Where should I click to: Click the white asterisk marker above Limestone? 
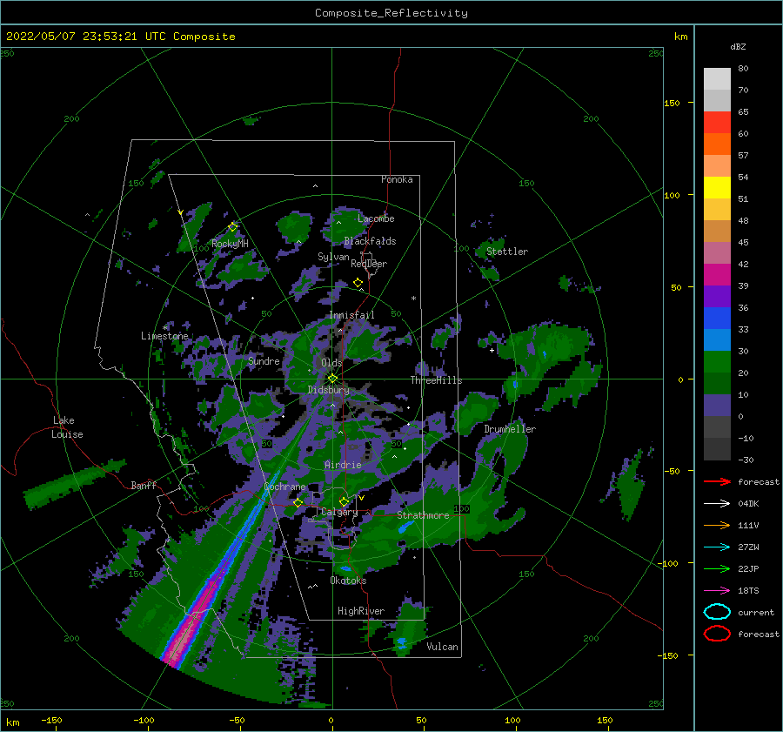tap(164, 328)
